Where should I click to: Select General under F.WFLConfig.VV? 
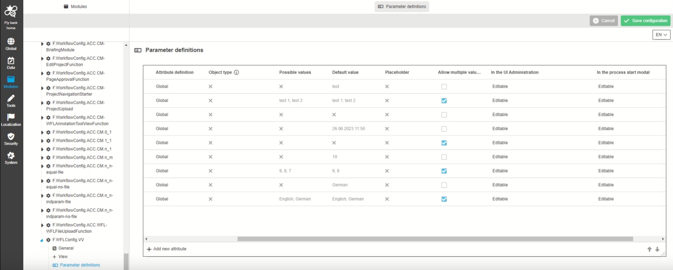66,248
